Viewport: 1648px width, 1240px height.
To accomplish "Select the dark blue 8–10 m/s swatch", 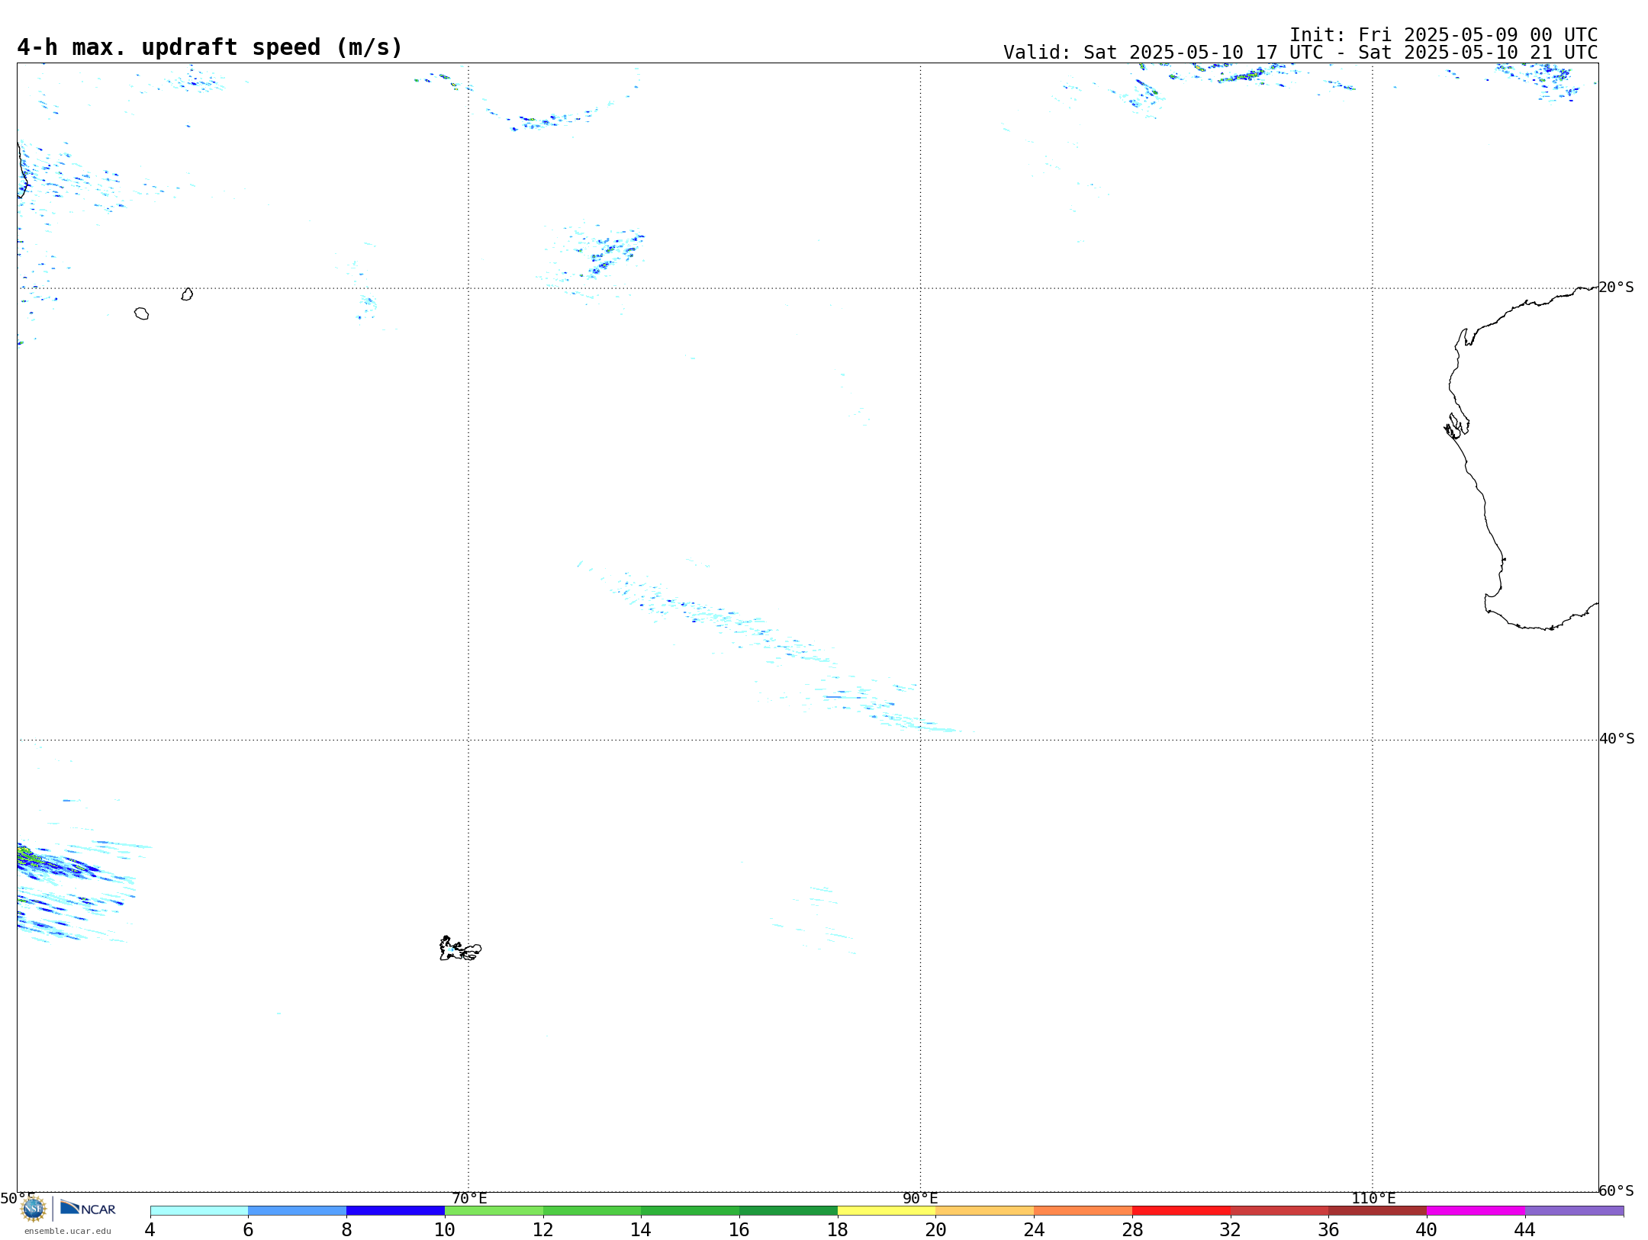I will tap(396, 1211).
